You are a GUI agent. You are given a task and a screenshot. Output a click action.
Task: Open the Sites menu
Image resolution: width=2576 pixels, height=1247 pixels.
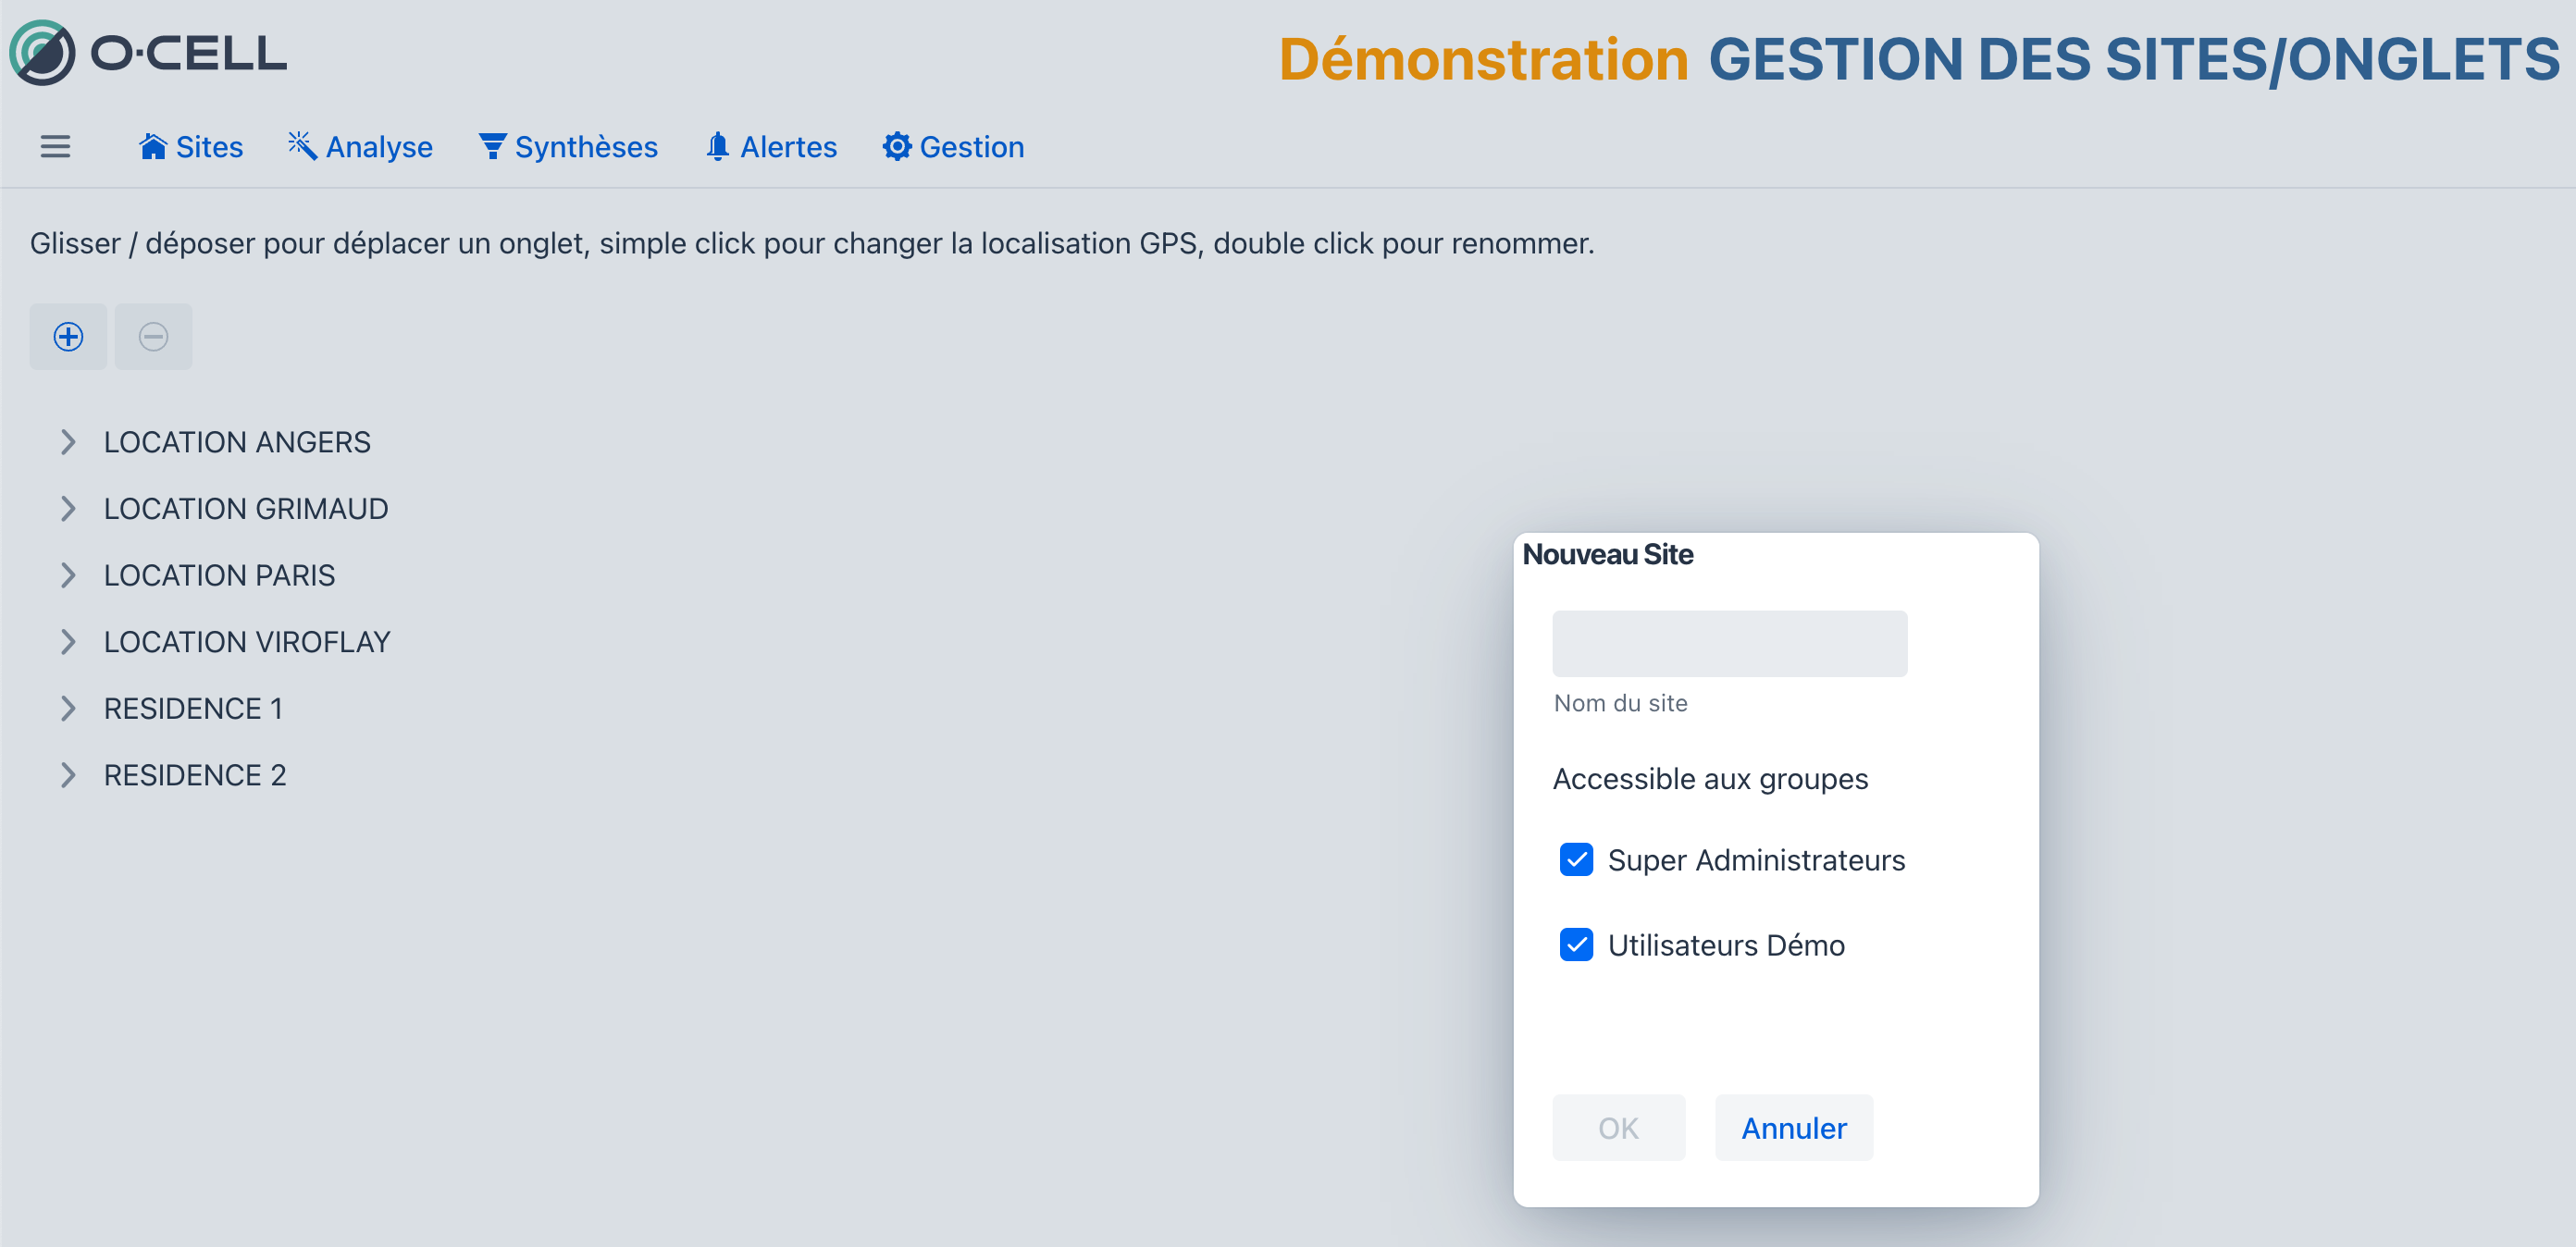pyautogui.click(x=191, y=147)
